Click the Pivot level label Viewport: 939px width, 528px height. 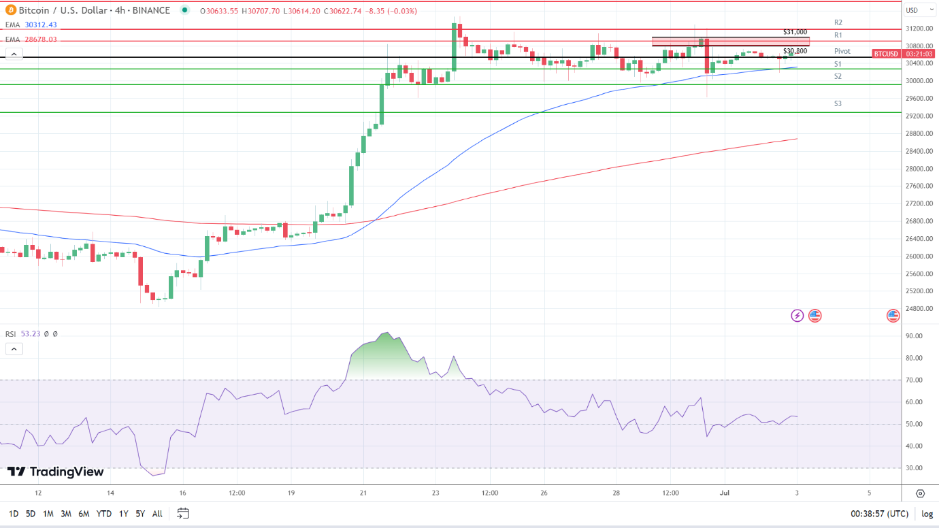click(x=842, y=51)
